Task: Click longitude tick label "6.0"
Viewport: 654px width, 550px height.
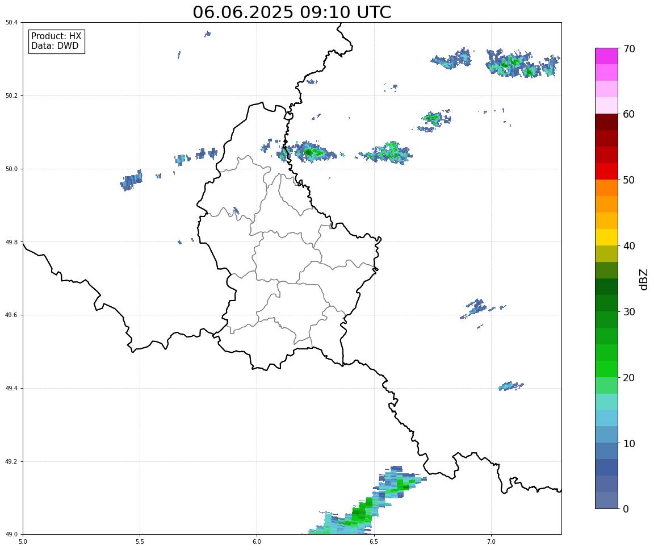Action: [x=257, y=542]
